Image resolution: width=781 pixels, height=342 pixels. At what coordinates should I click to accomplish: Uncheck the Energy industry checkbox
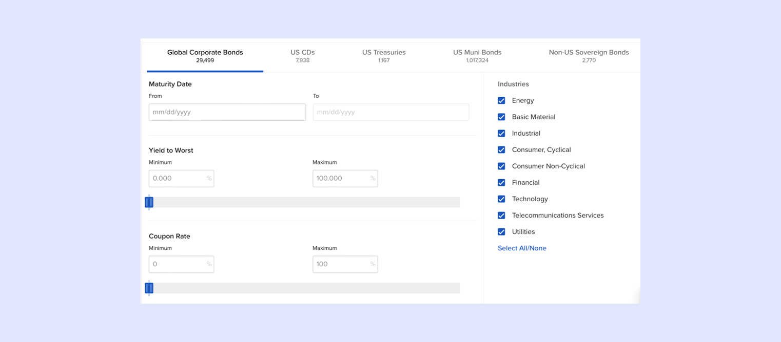tap(501, 101)
